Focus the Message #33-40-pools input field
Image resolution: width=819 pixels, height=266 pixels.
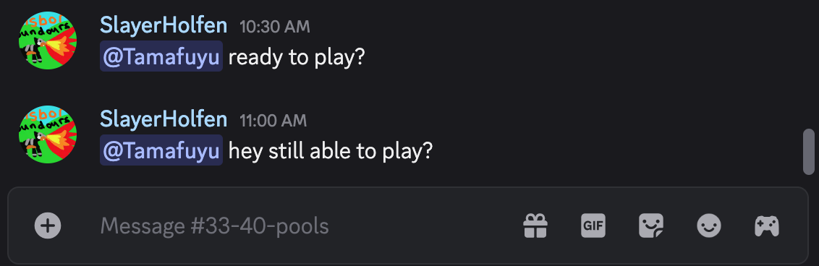(303, 226)
